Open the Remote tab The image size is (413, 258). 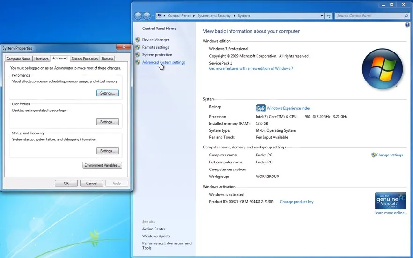pyautogui.click(x=108, y=59)
